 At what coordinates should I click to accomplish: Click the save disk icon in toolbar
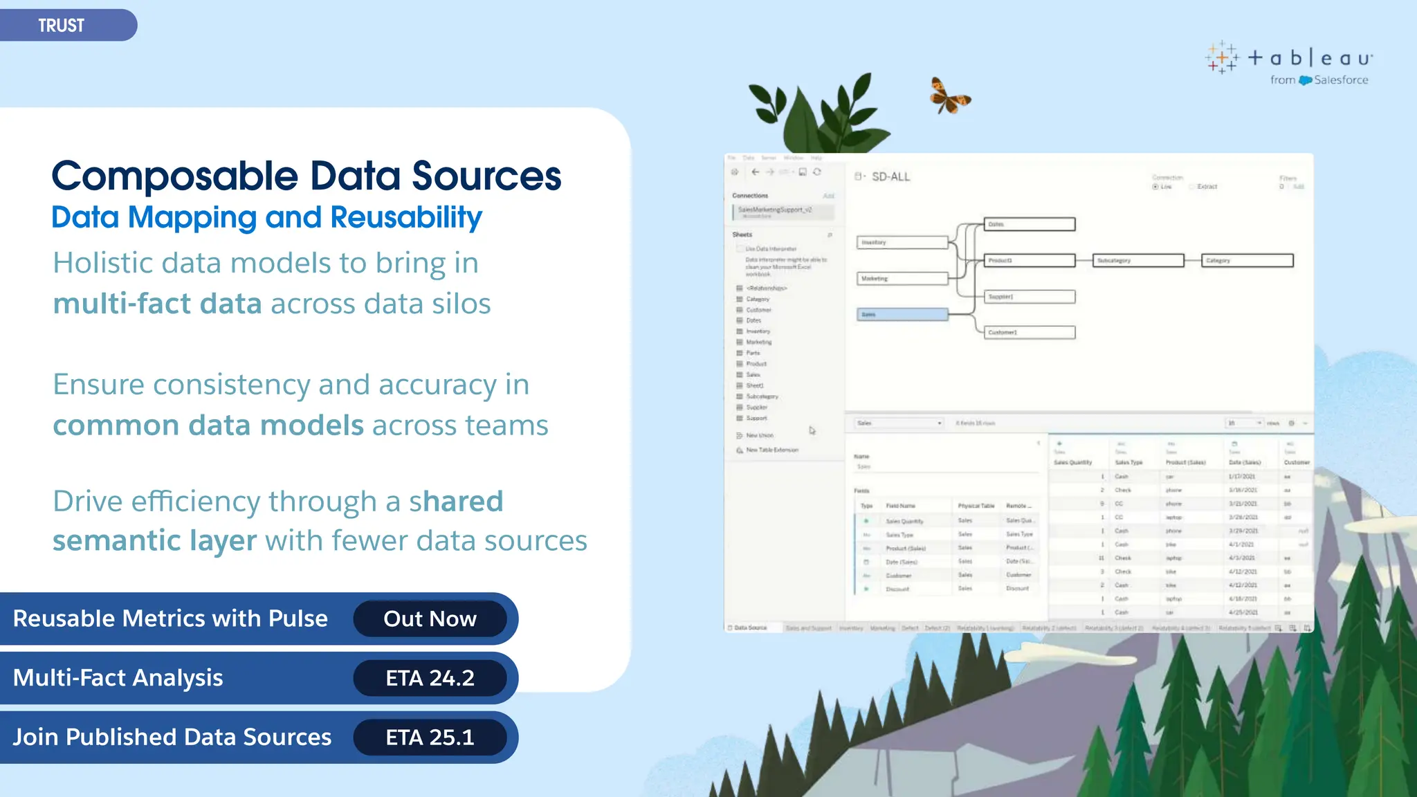pyautogui.click(x=803, y=172)
